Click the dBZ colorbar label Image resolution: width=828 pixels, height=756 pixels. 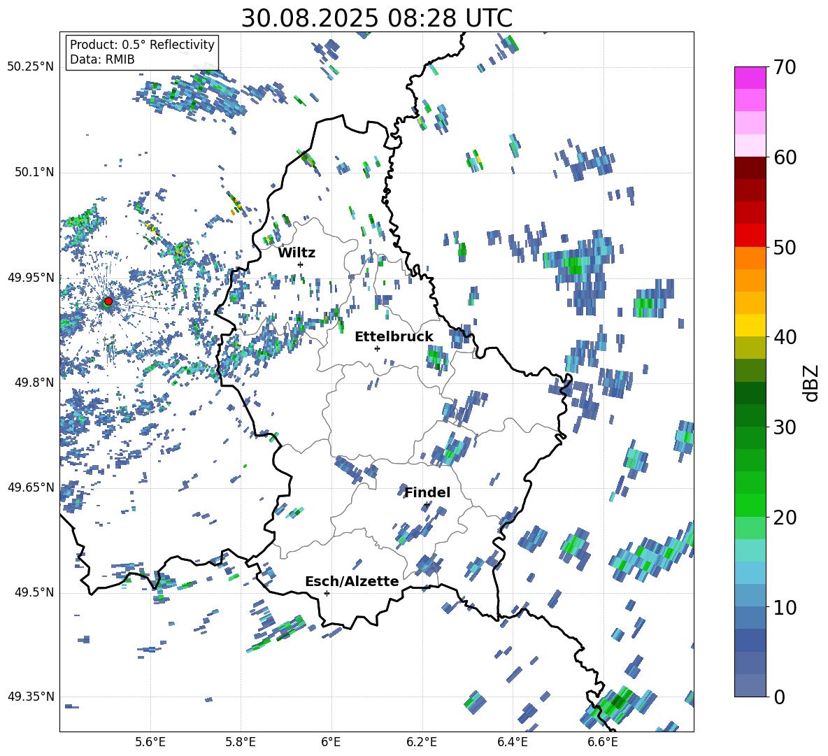(812, 383)
